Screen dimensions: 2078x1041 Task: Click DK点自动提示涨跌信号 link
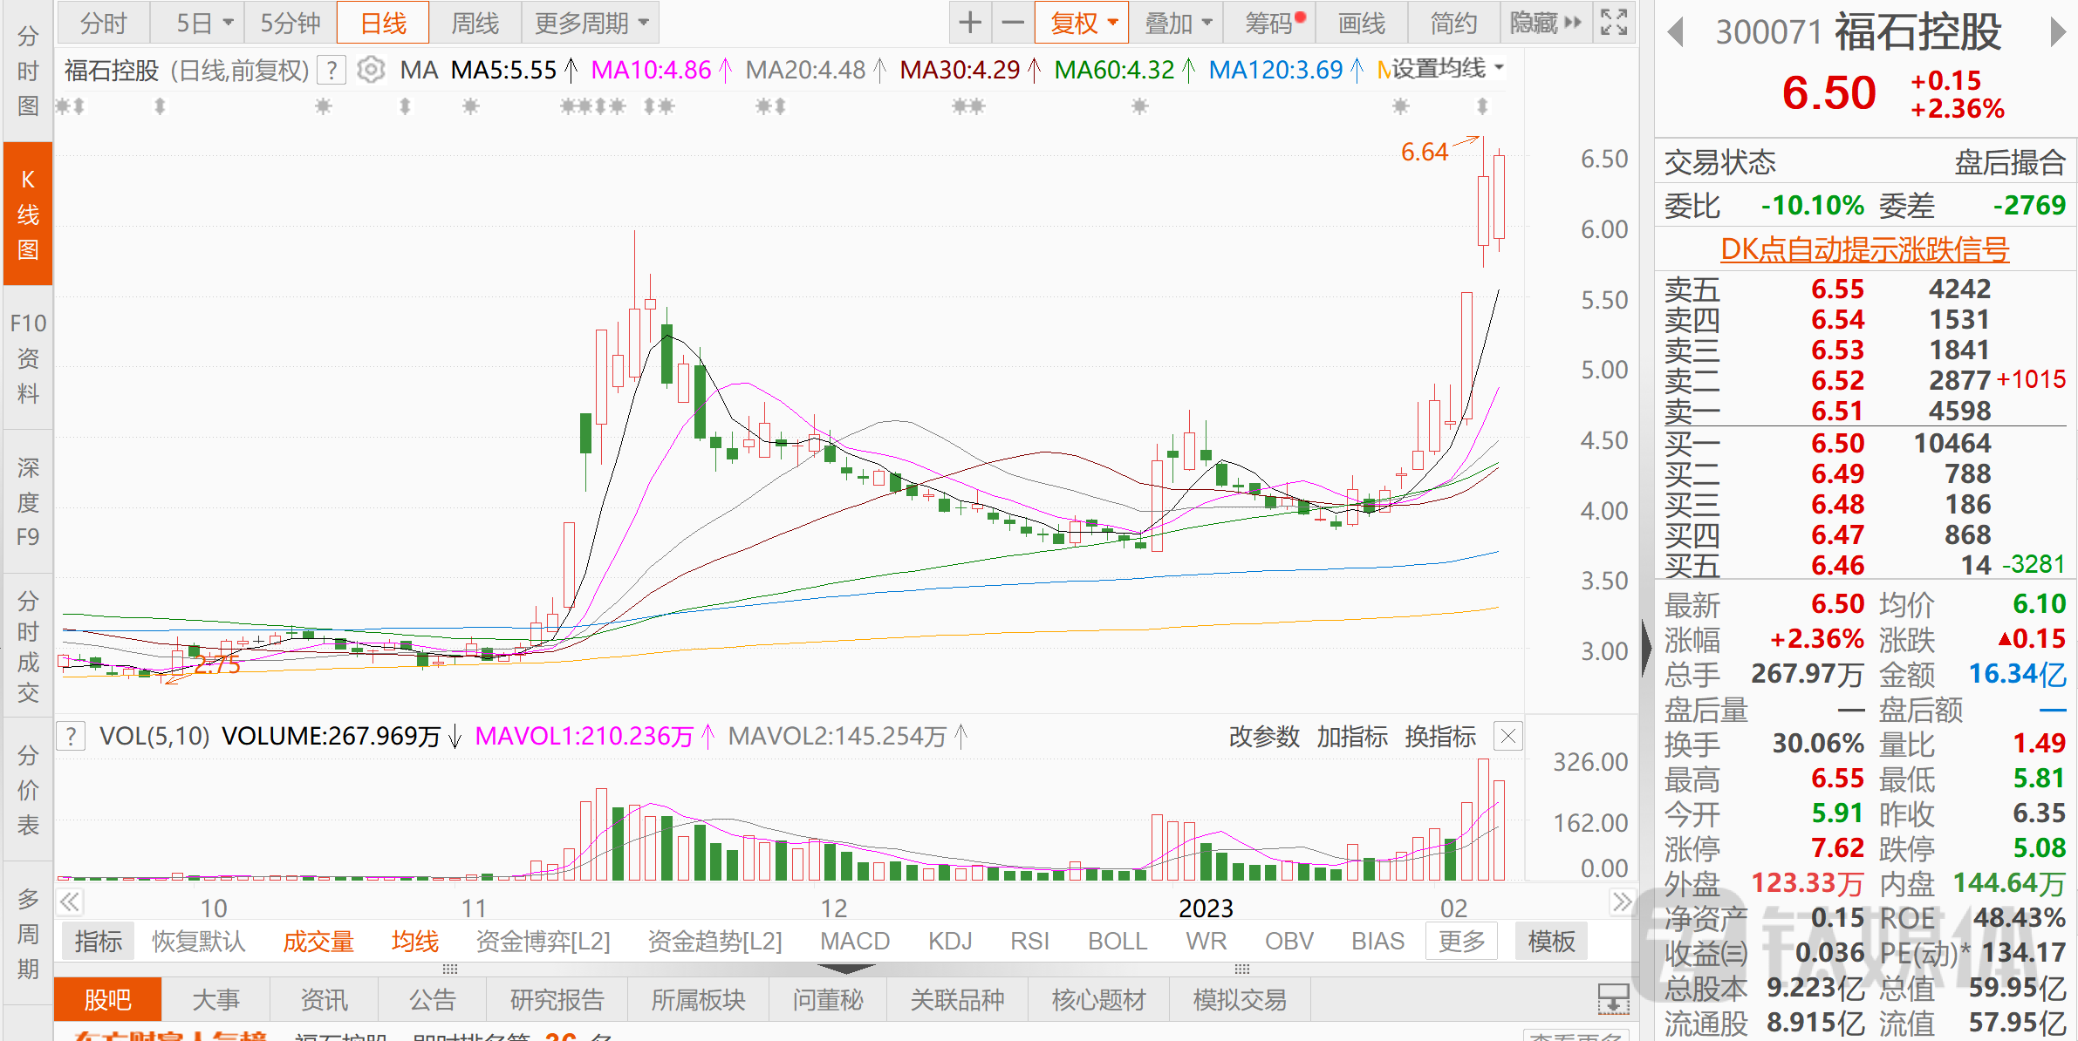[1864, 249]
